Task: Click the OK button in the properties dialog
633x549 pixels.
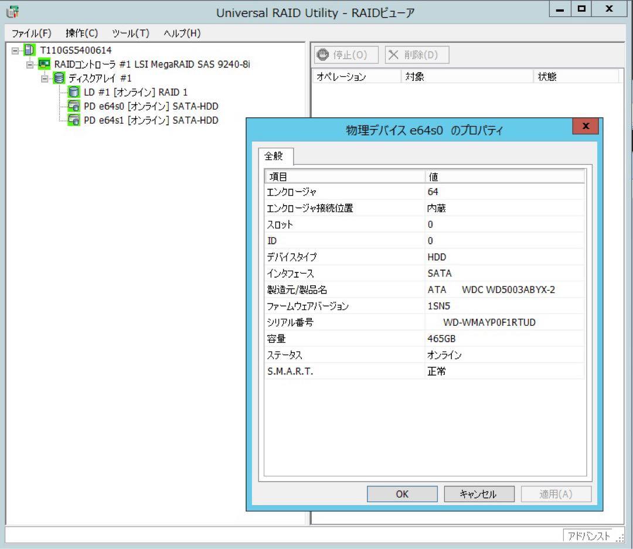Action: click(402, 494)
